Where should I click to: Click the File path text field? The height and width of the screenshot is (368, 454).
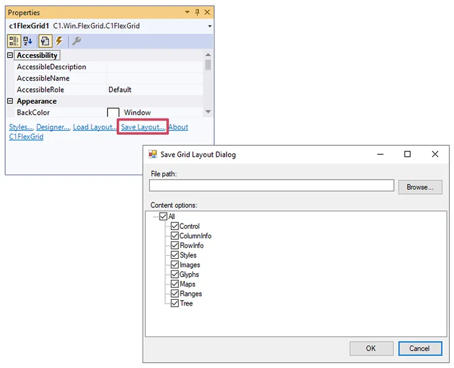pyautogui.click(x=271, y=186)
